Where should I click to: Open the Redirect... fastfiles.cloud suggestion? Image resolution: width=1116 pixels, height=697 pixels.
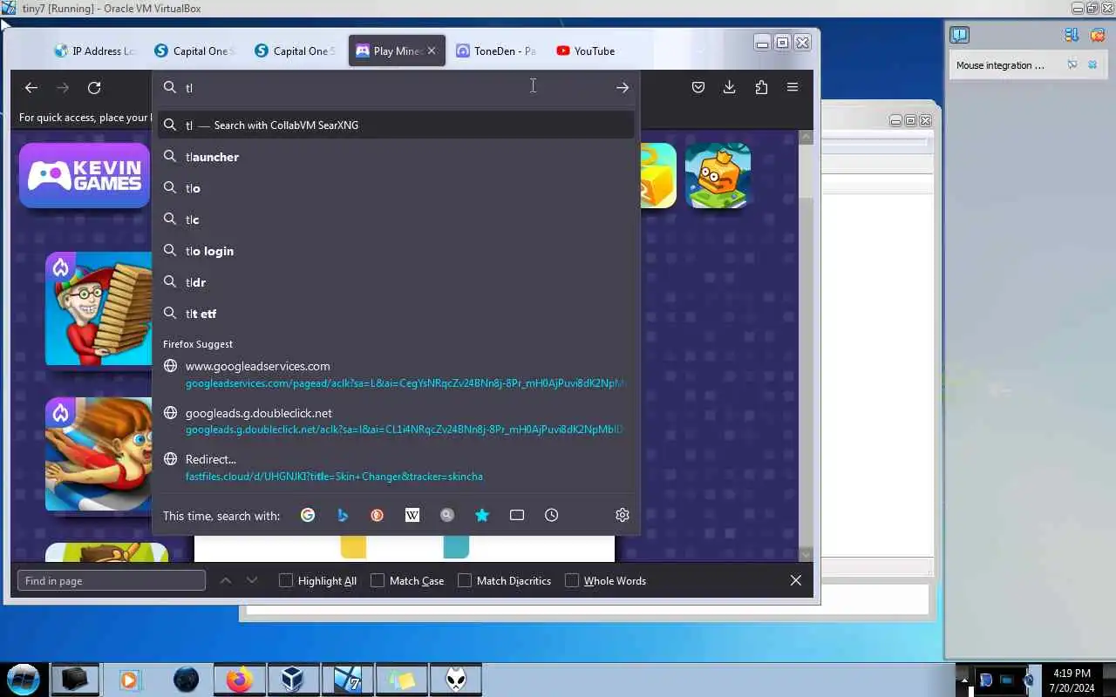point(397,468)
